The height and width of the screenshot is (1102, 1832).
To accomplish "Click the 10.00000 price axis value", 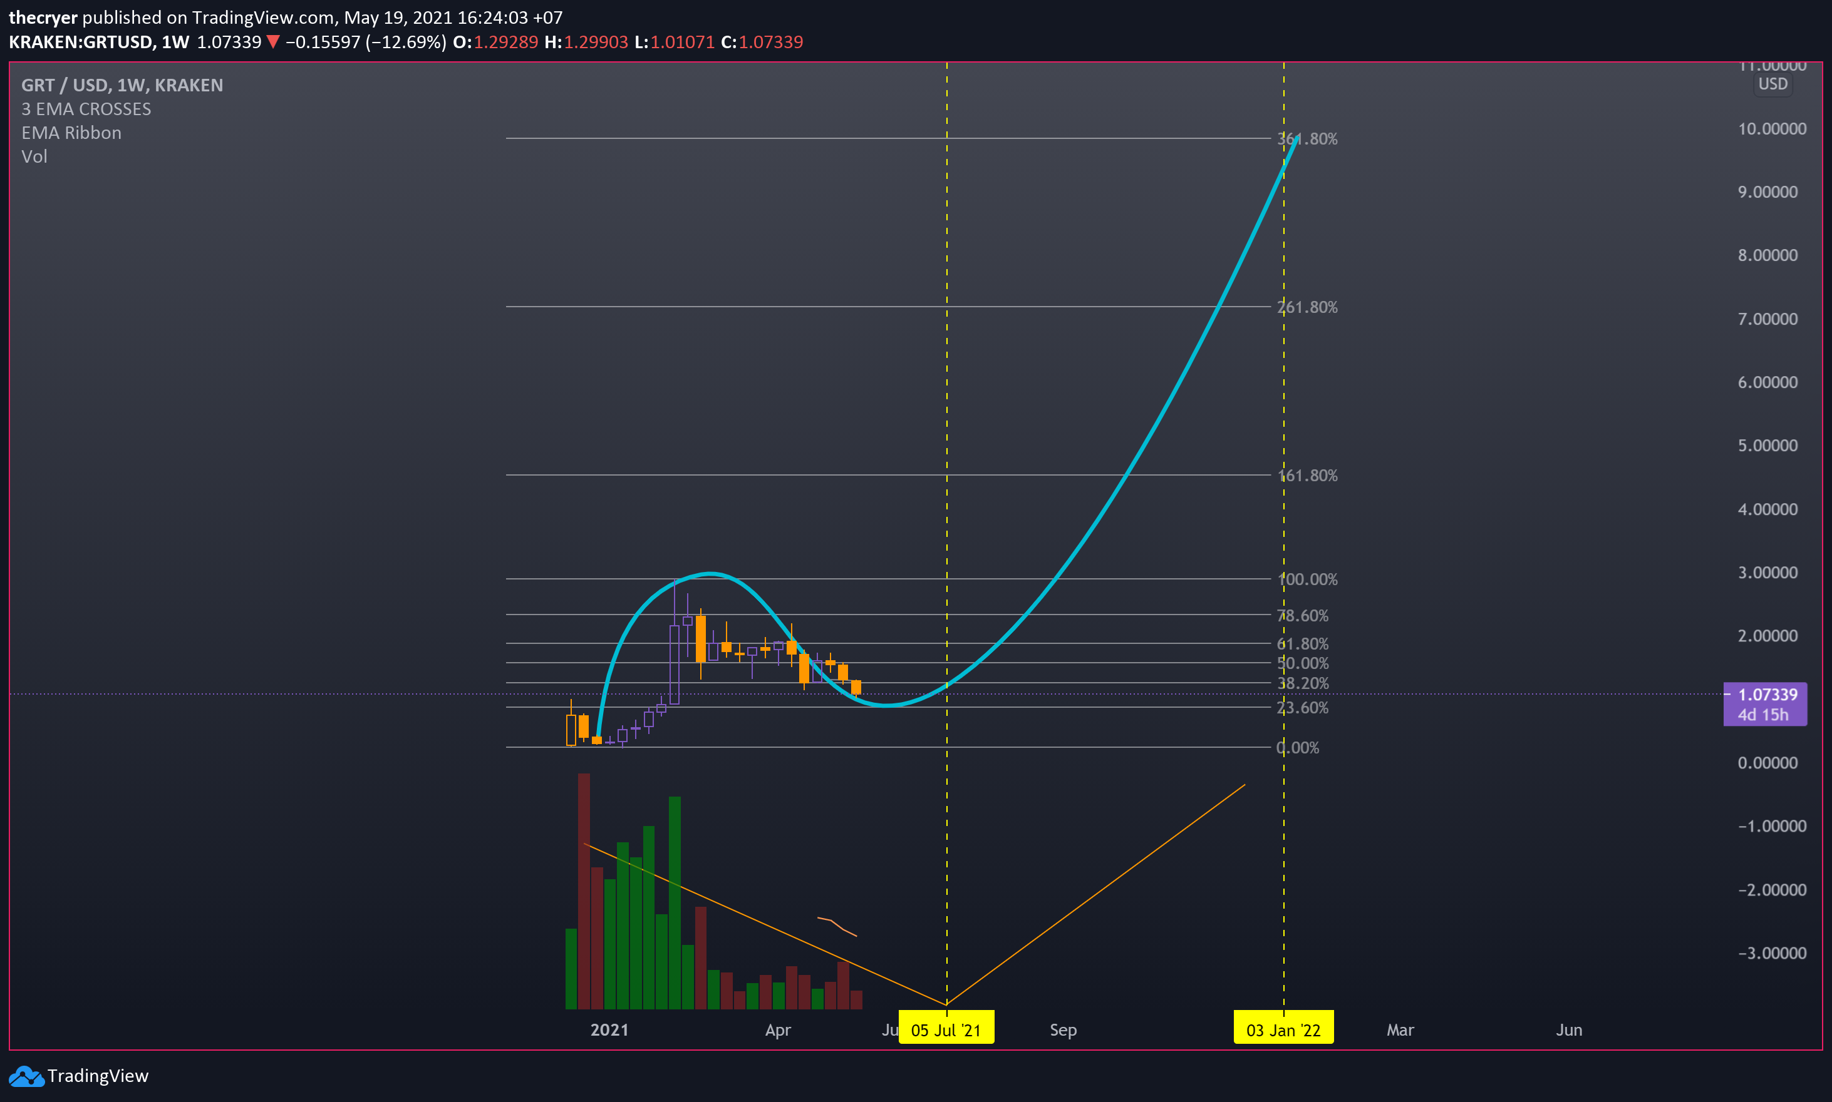I will 1772,128.
